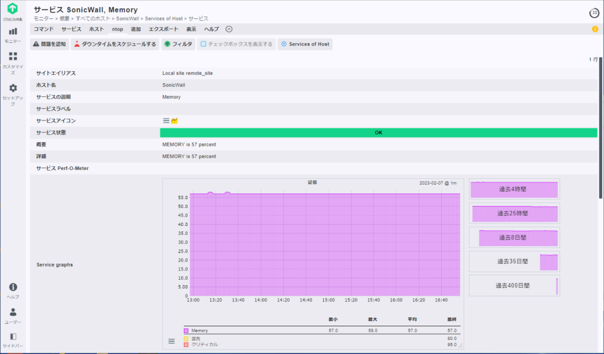Click the yellow graph icon beside service icons
Screen dimensions: 604x354
tap(175, 121)
